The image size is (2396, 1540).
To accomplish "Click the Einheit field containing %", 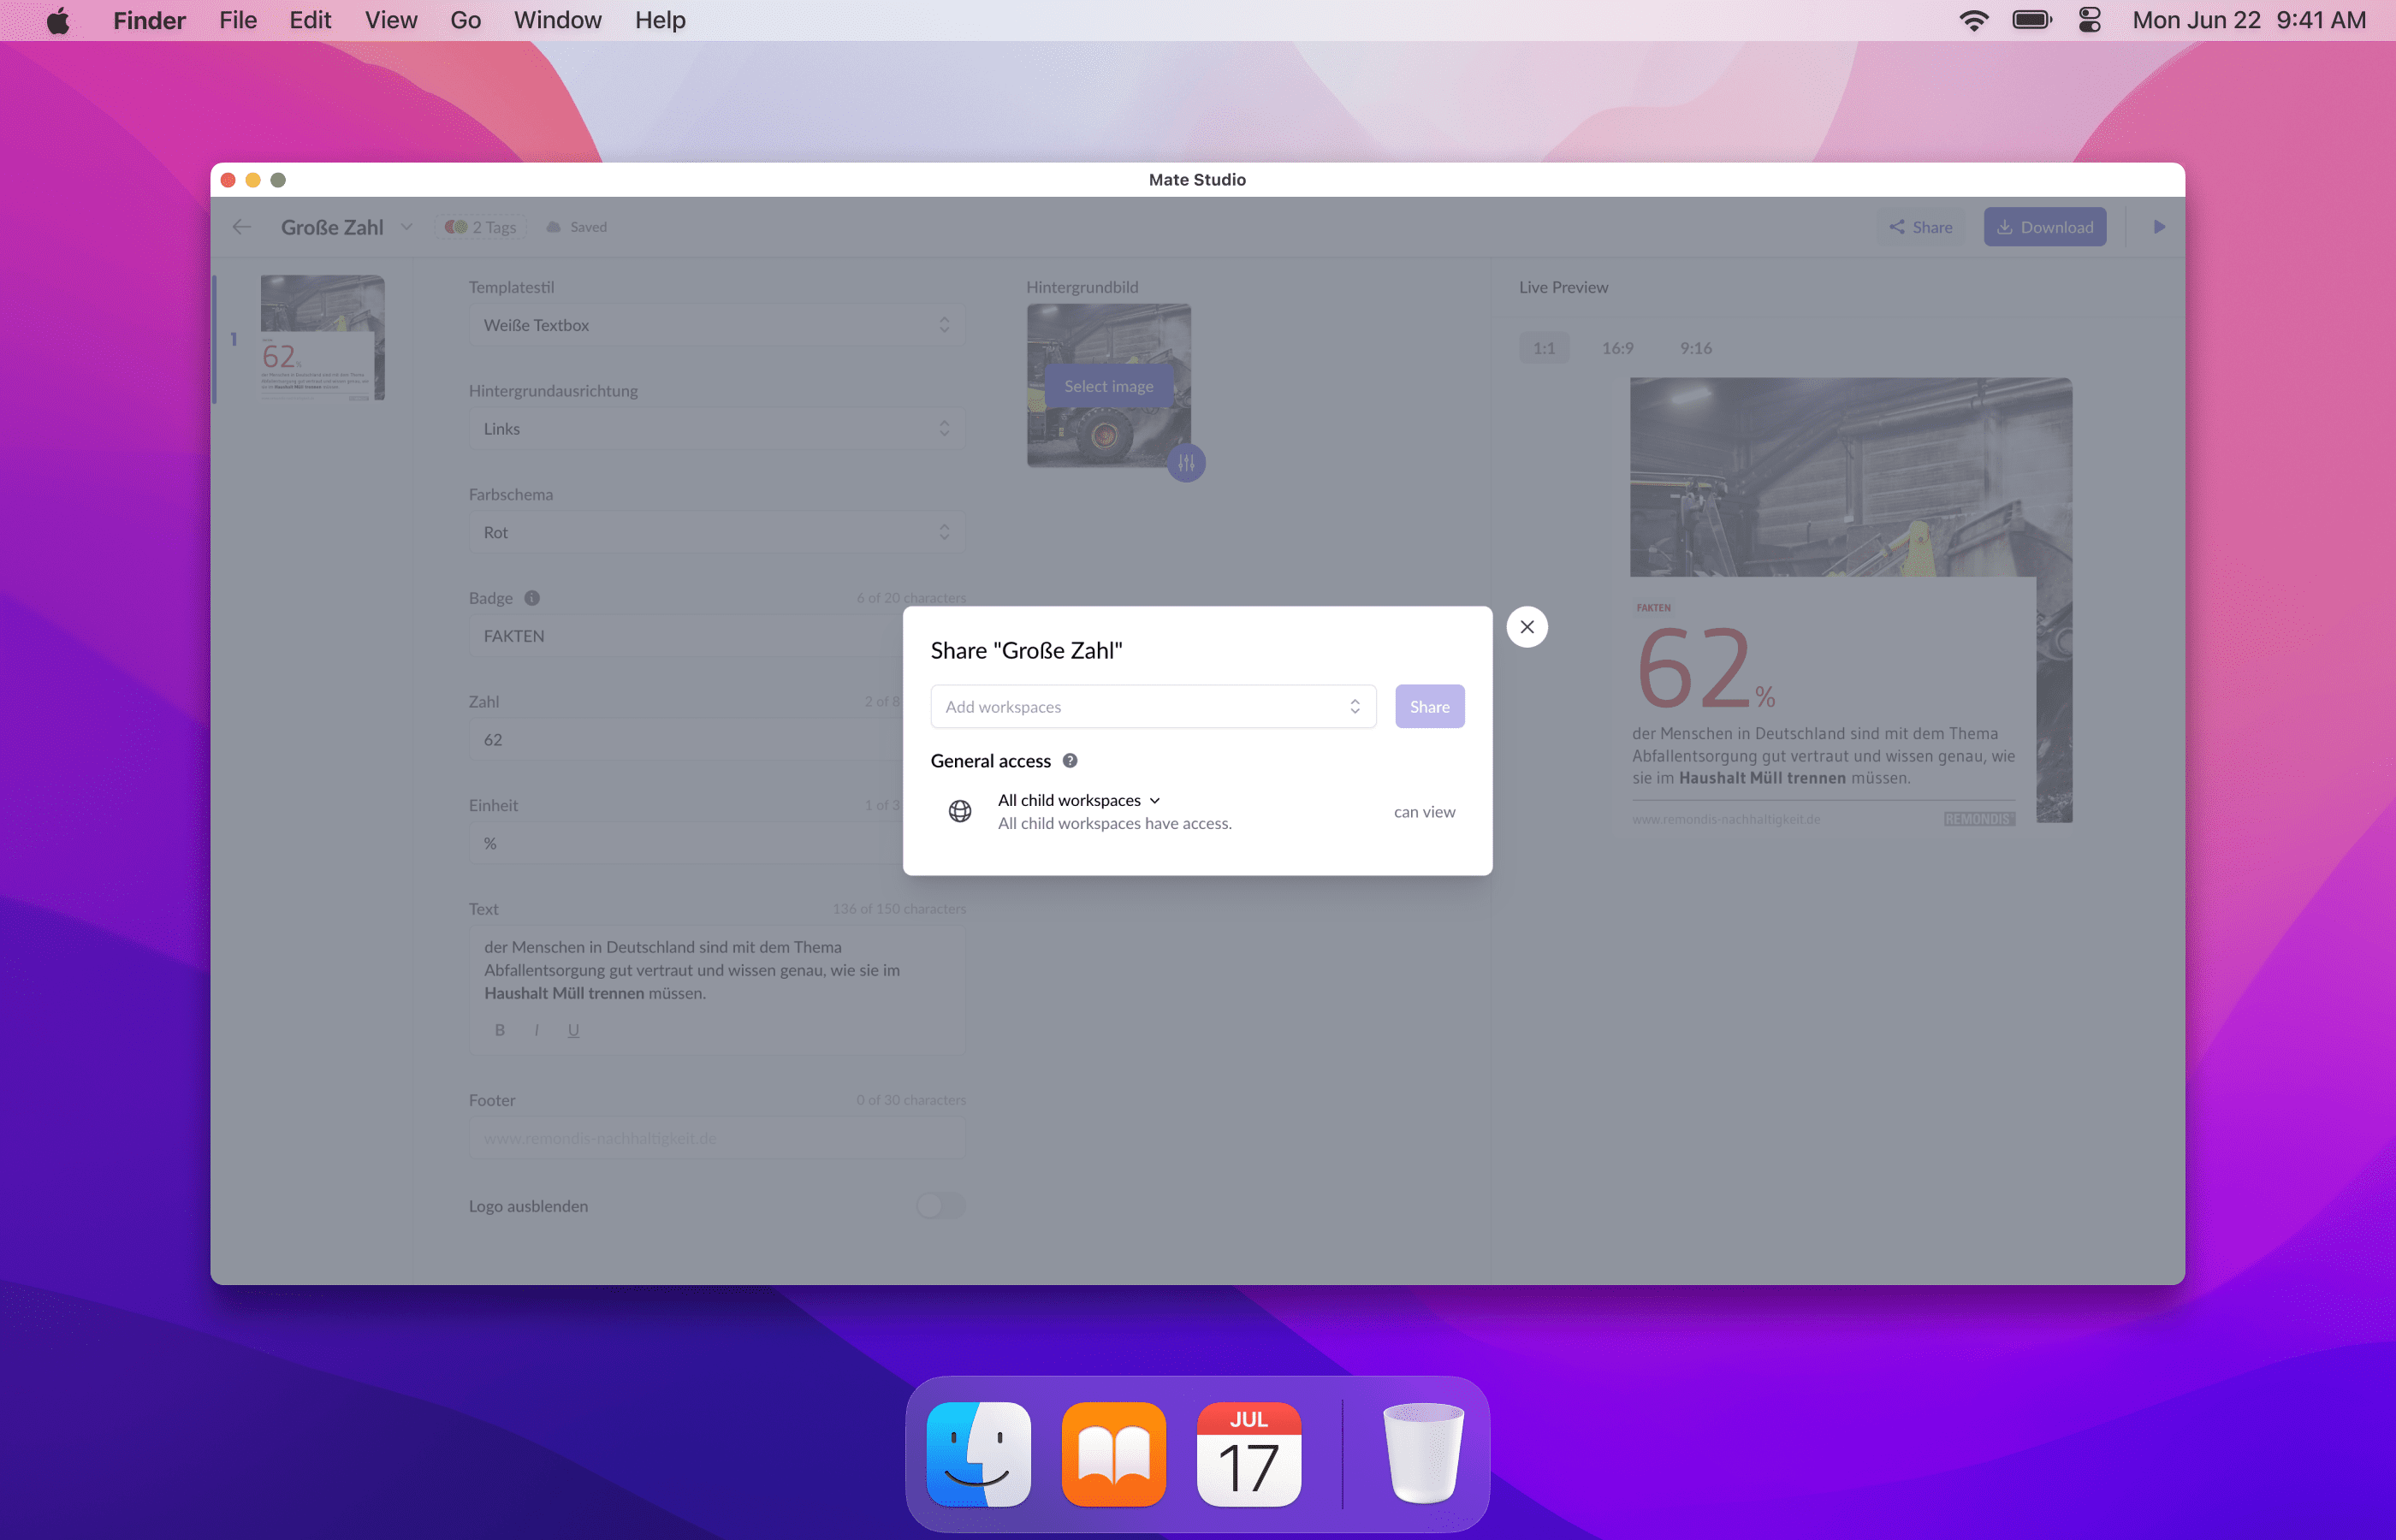I will [686, 844].
